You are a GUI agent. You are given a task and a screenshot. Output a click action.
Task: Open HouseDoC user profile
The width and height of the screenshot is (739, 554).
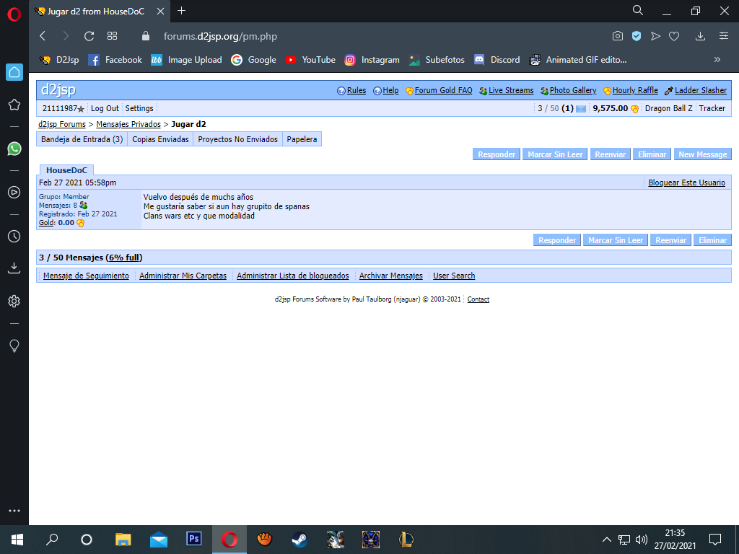coord(66,170)
